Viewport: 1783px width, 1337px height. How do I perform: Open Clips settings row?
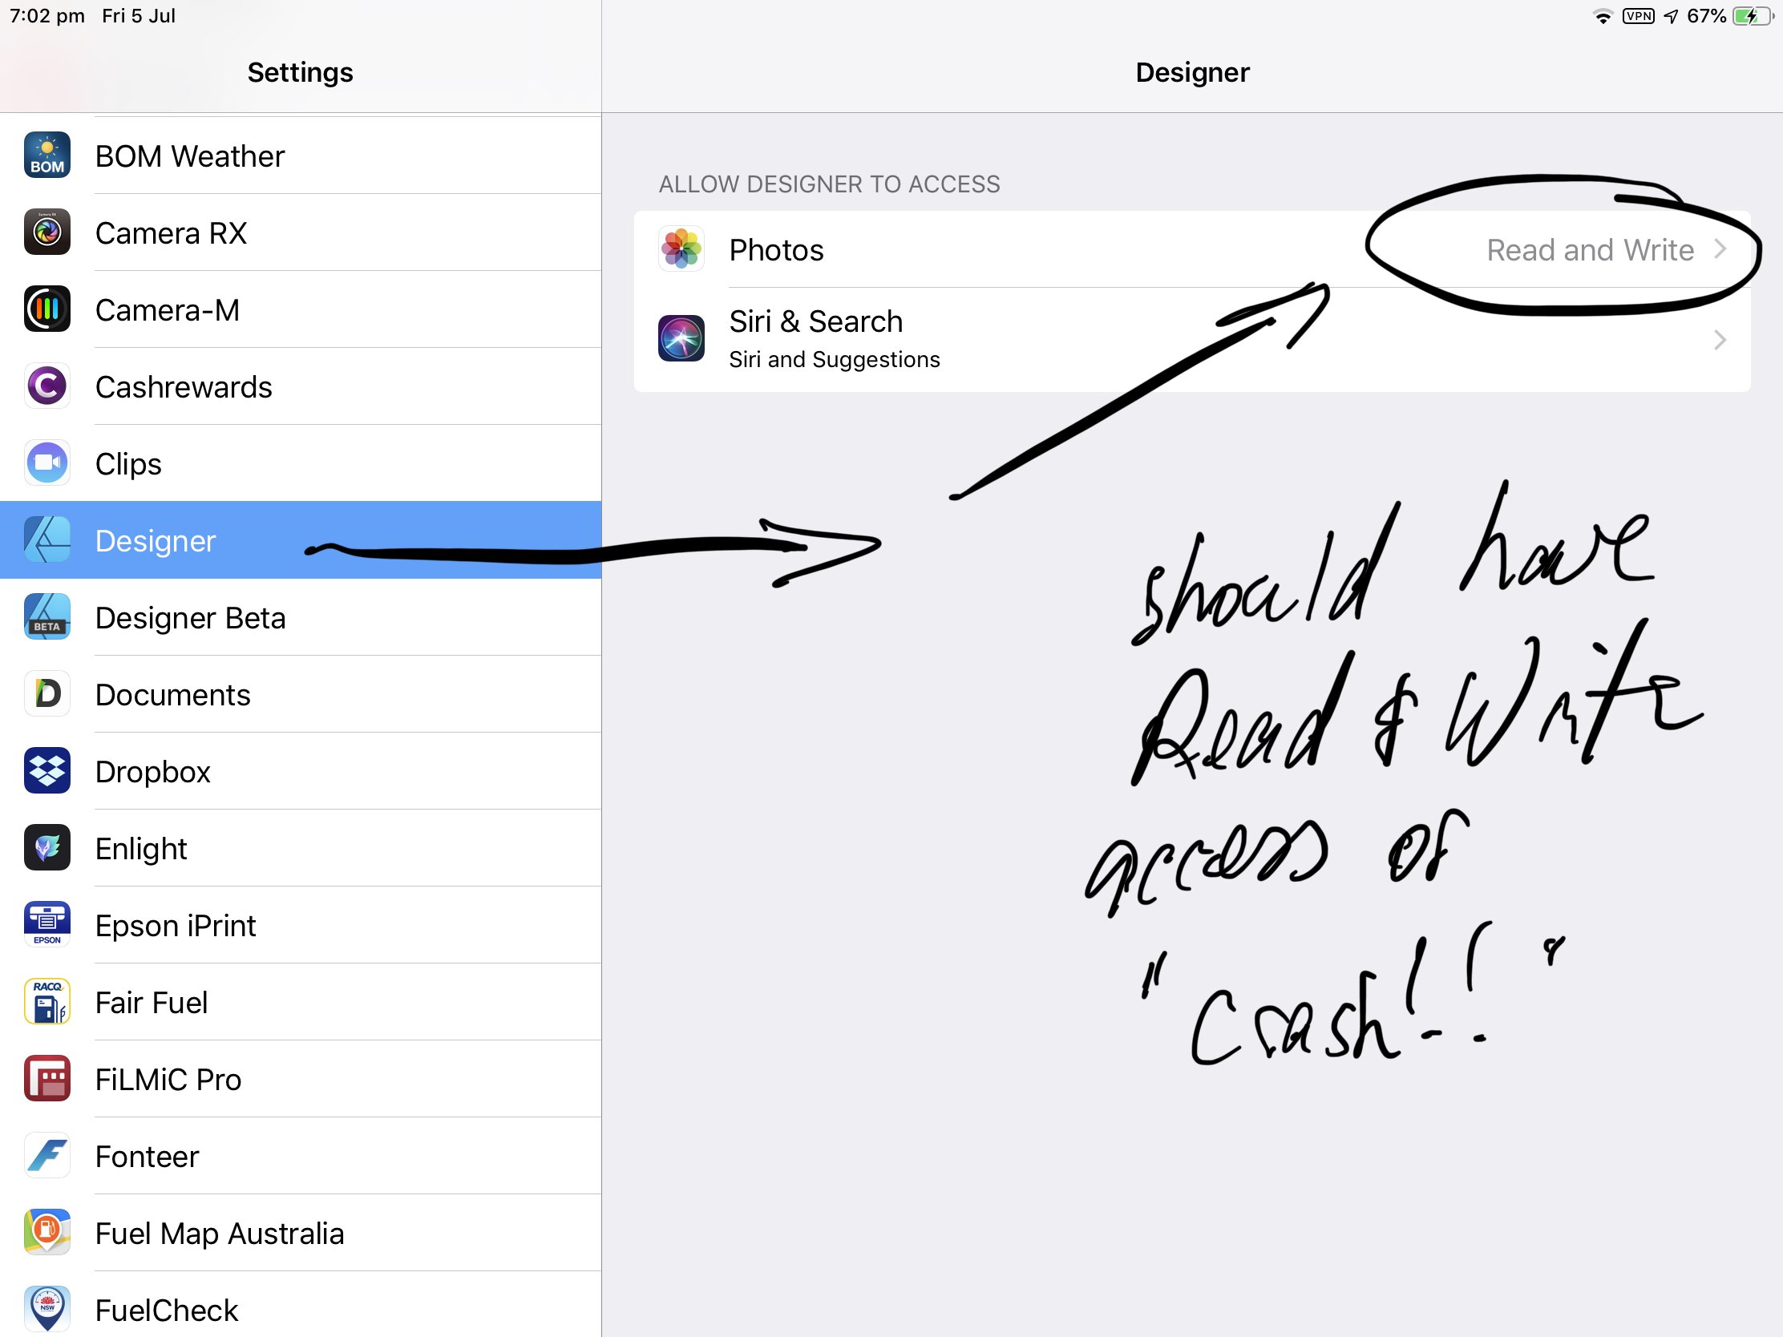(301, 463)
